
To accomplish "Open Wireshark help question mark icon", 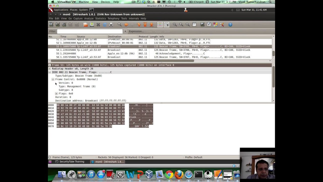I will [230, 25].
